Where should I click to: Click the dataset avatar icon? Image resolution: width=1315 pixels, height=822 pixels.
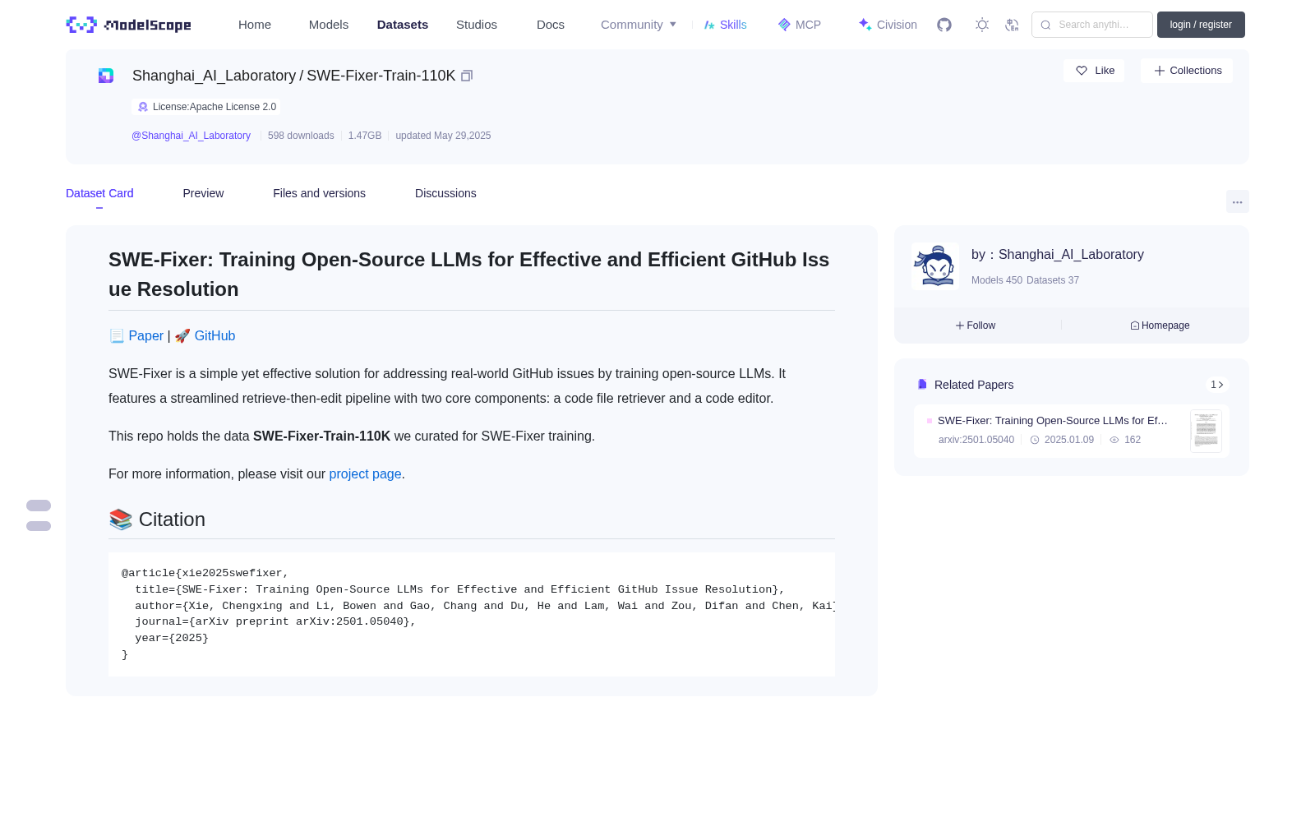click(x=106, y=76)
